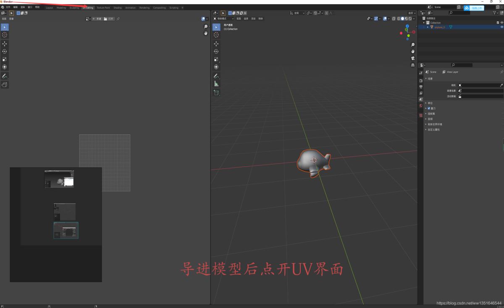Screen dimensions: 504x308
Task: Click the eyedropper next to the 相机 field
Action: click(x=500, y=85)
